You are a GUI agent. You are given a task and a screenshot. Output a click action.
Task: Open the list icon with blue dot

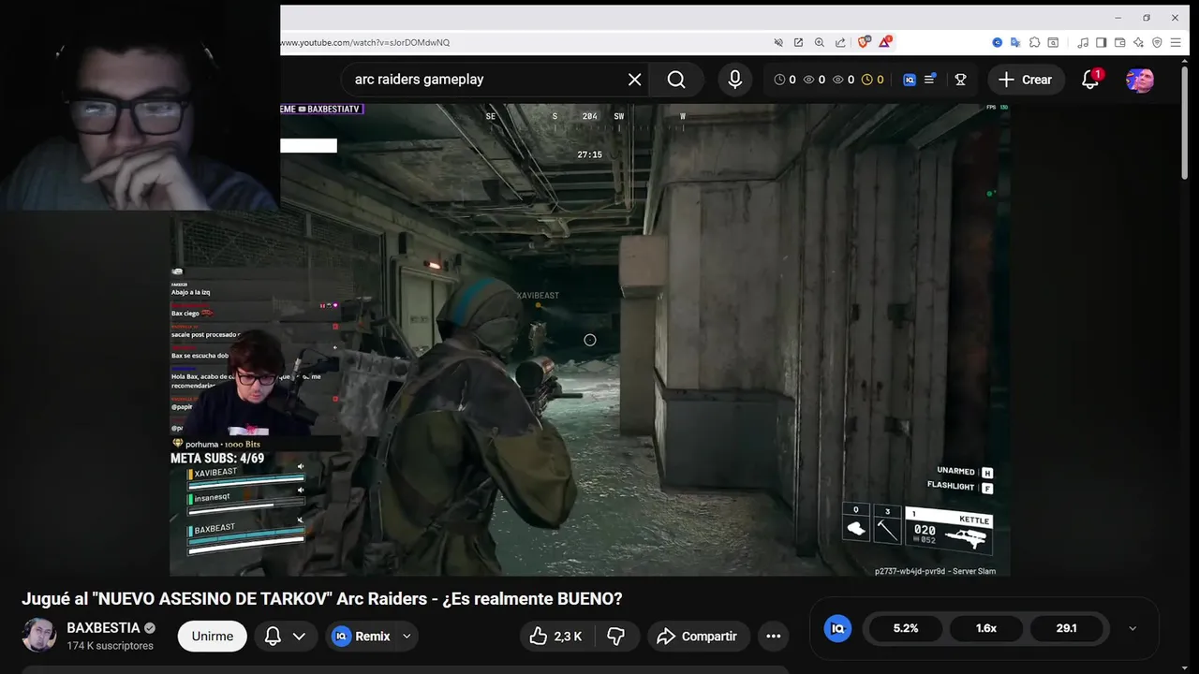point(930,80)
